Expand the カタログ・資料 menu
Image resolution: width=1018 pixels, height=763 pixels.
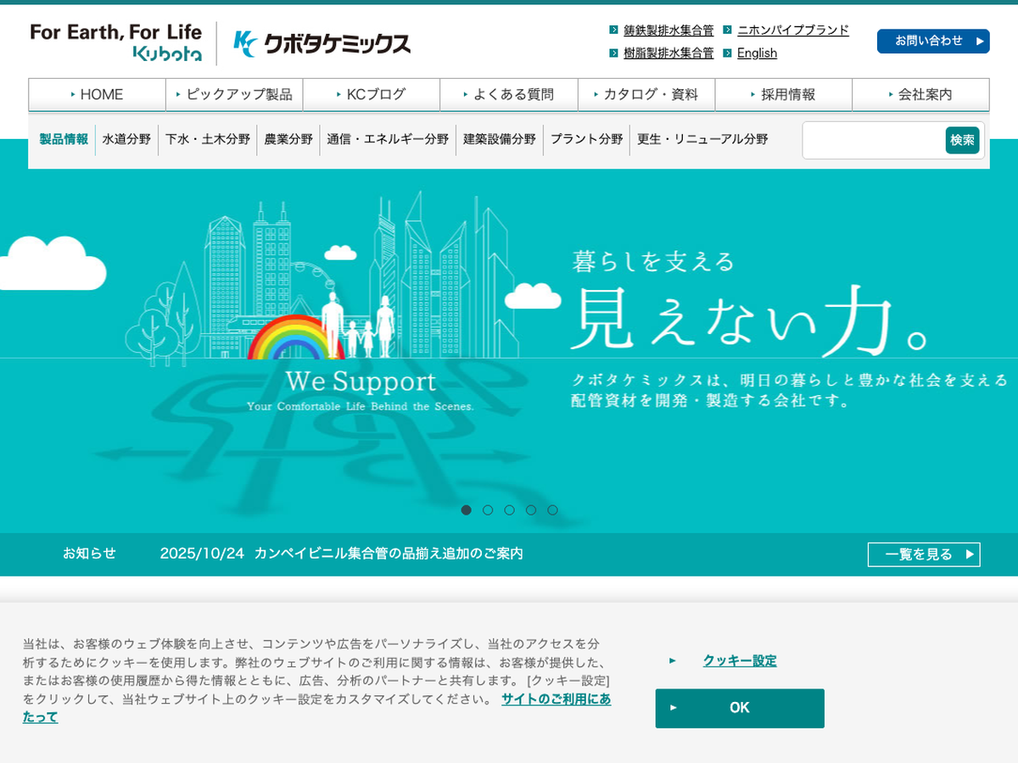tap(646, 95)
